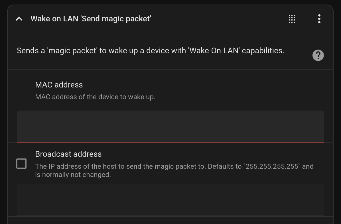The height and width of the screenshot is (224, 341).
Task: Enable the Broadcast address checkbox
Action: click(x=21, y=164)
